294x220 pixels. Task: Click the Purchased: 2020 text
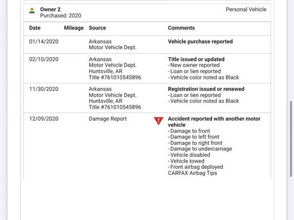pyautogui.click(x=61, y=16)
